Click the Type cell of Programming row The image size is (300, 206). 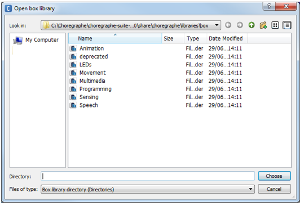(x=195, y=89)
